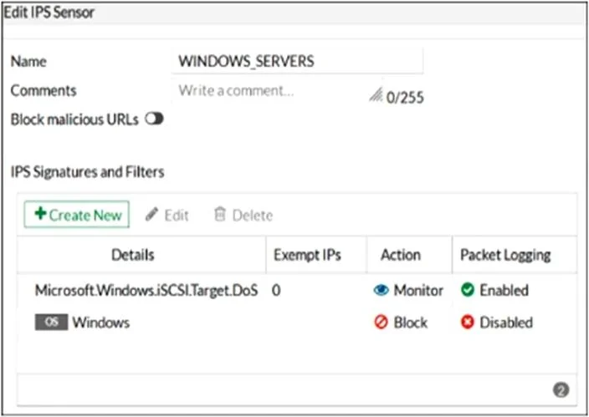Click the trash can Delete icon
The image size is (589, 417).
(x=220, y=214)
